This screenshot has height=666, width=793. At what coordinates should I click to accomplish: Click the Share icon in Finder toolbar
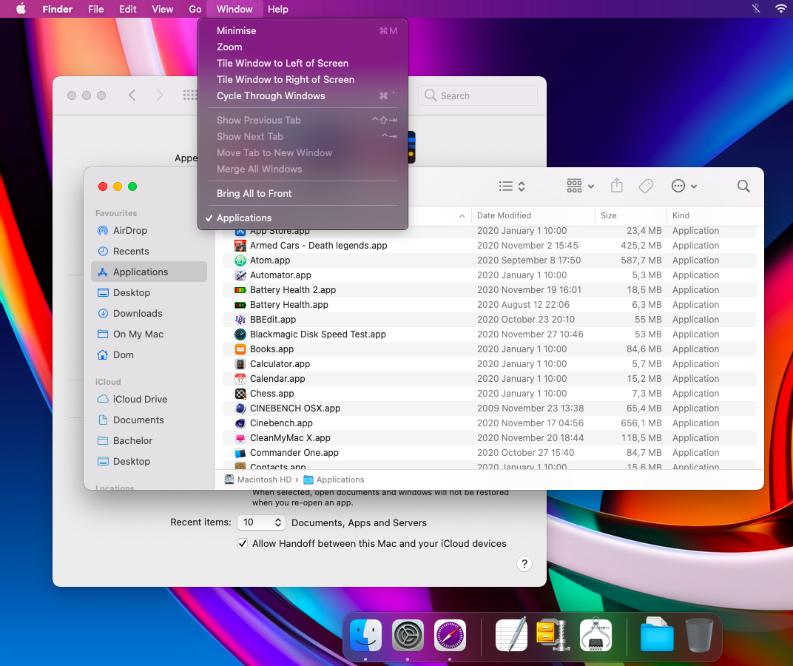coord(617,186)
